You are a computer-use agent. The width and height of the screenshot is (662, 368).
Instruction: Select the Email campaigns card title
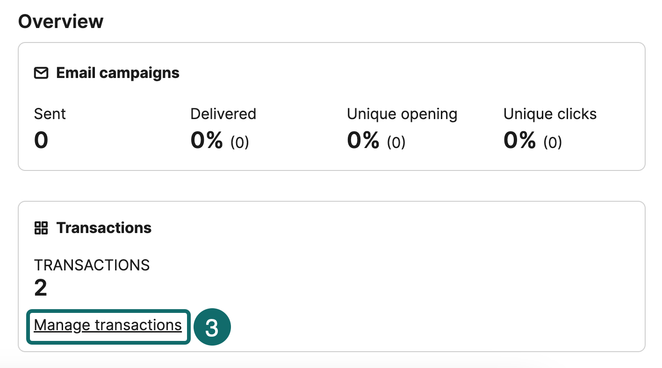pyautogui.click(x=118, y=73)
